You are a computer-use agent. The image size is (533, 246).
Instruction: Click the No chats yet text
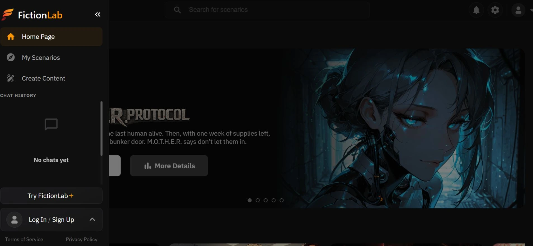coord(51,160)
